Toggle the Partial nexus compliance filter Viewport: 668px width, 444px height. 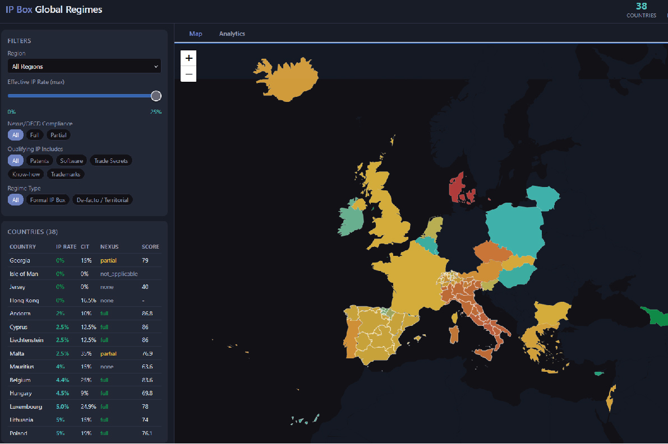(x=58, y=135)
